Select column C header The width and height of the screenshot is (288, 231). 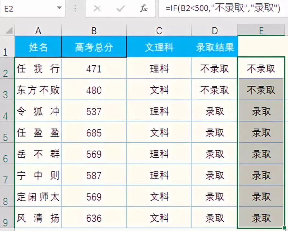pos(159,31)
